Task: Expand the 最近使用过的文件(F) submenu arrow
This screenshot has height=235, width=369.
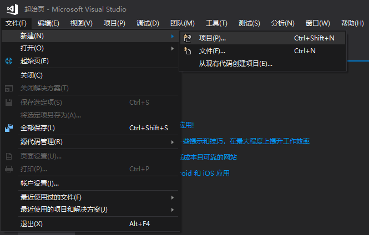Action: tap(173, 197)
